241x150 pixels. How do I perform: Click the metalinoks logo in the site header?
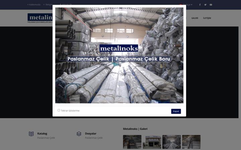(x=40, y=18)
